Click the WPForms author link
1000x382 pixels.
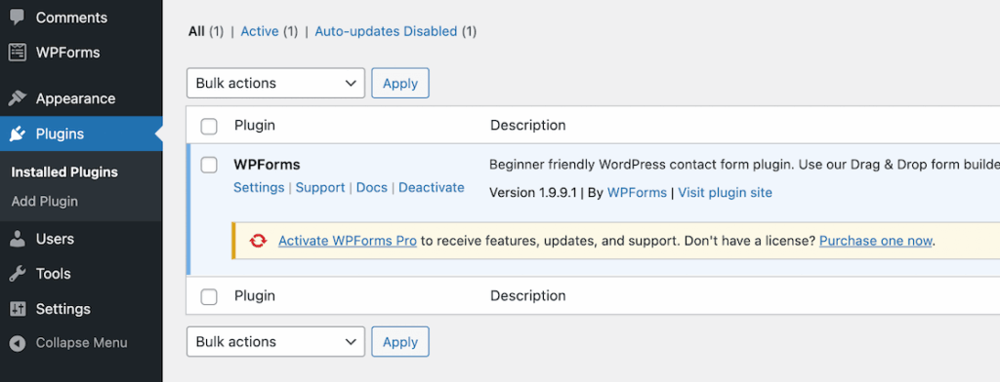coord(637,192)
